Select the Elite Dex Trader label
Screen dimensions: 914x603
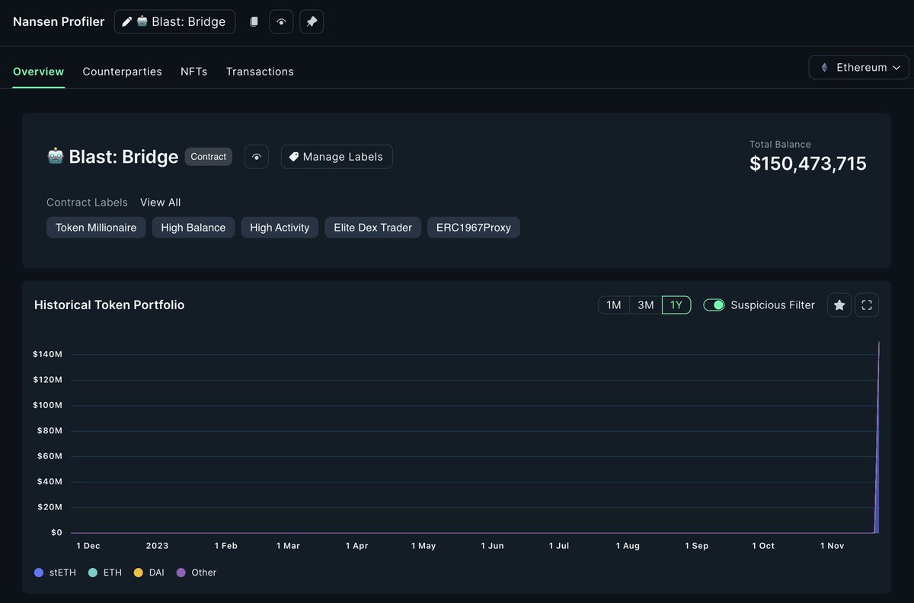coord(373,228)
